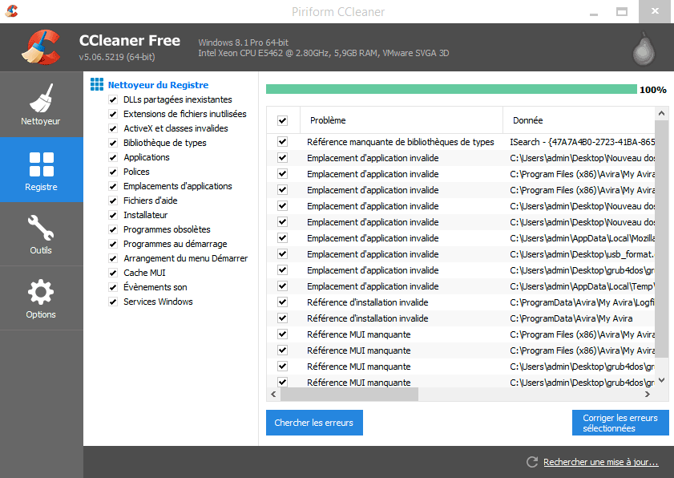Click the 'C:\ProgramData\Avira\My Avira' cell
Image resolution: width=674 pixels, height=478 pixels.
coord(571,319)
